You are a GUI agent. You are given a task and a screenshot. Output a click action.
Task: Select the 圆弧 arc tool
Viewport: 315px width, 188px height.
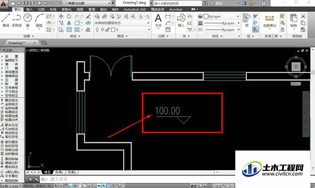pyautogui.click(x=39, y=20)
